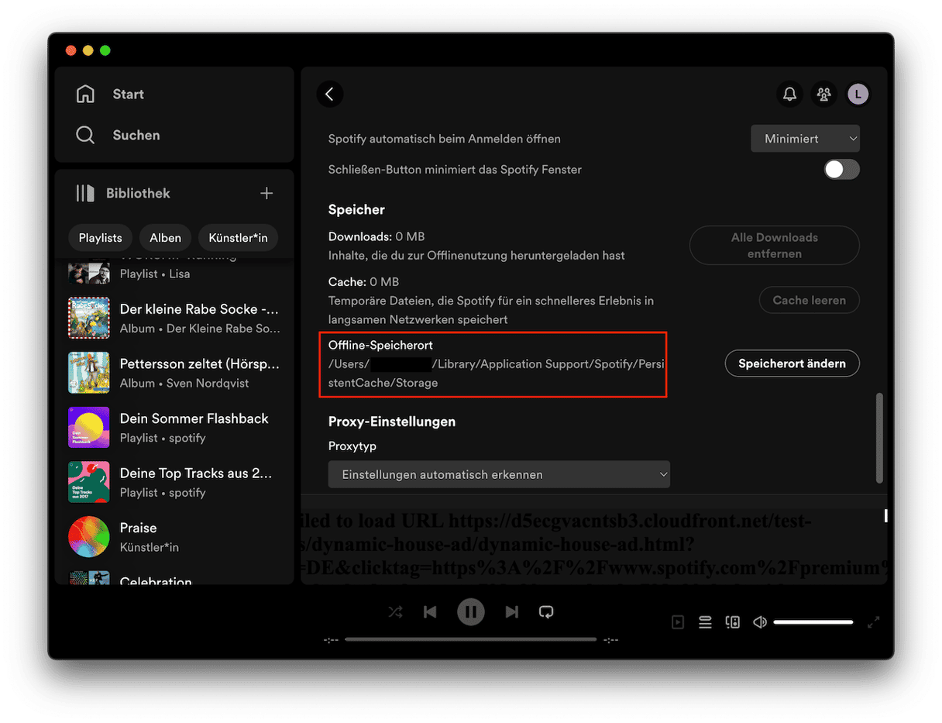
Task: Show the playback queue
Action: pos(705,621)
